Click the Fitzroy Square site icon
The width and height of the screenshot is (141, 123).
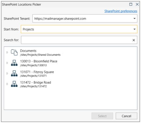click(14, 73)
